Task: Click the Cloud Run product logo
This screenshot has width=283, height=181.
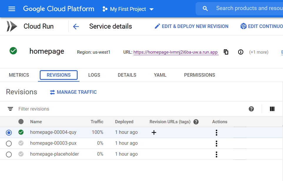Action: pyautogui.click(x=12, y=27)
